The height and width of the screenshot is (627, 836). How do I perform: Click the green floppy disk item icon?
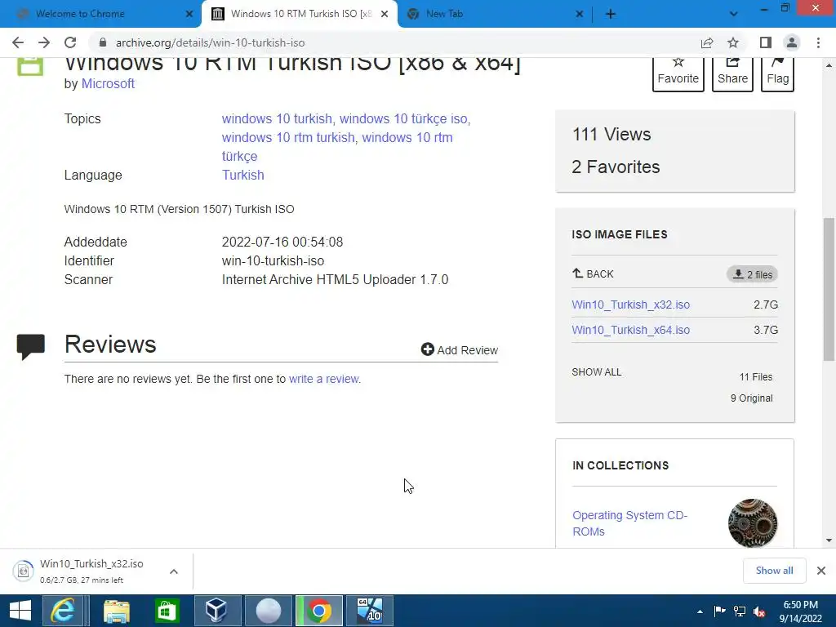point(30,67)
